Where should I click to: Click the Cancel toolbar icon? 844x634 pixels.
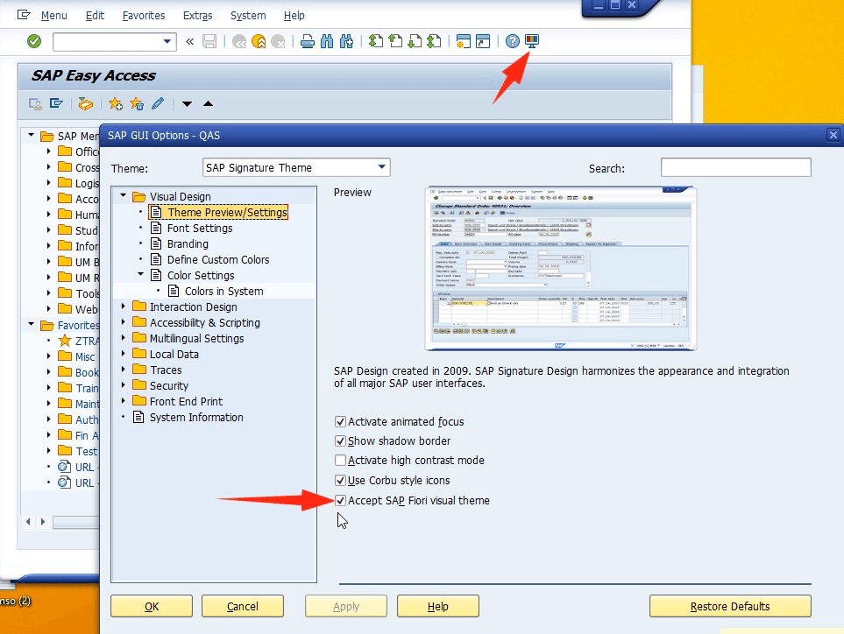coord(278,41)
